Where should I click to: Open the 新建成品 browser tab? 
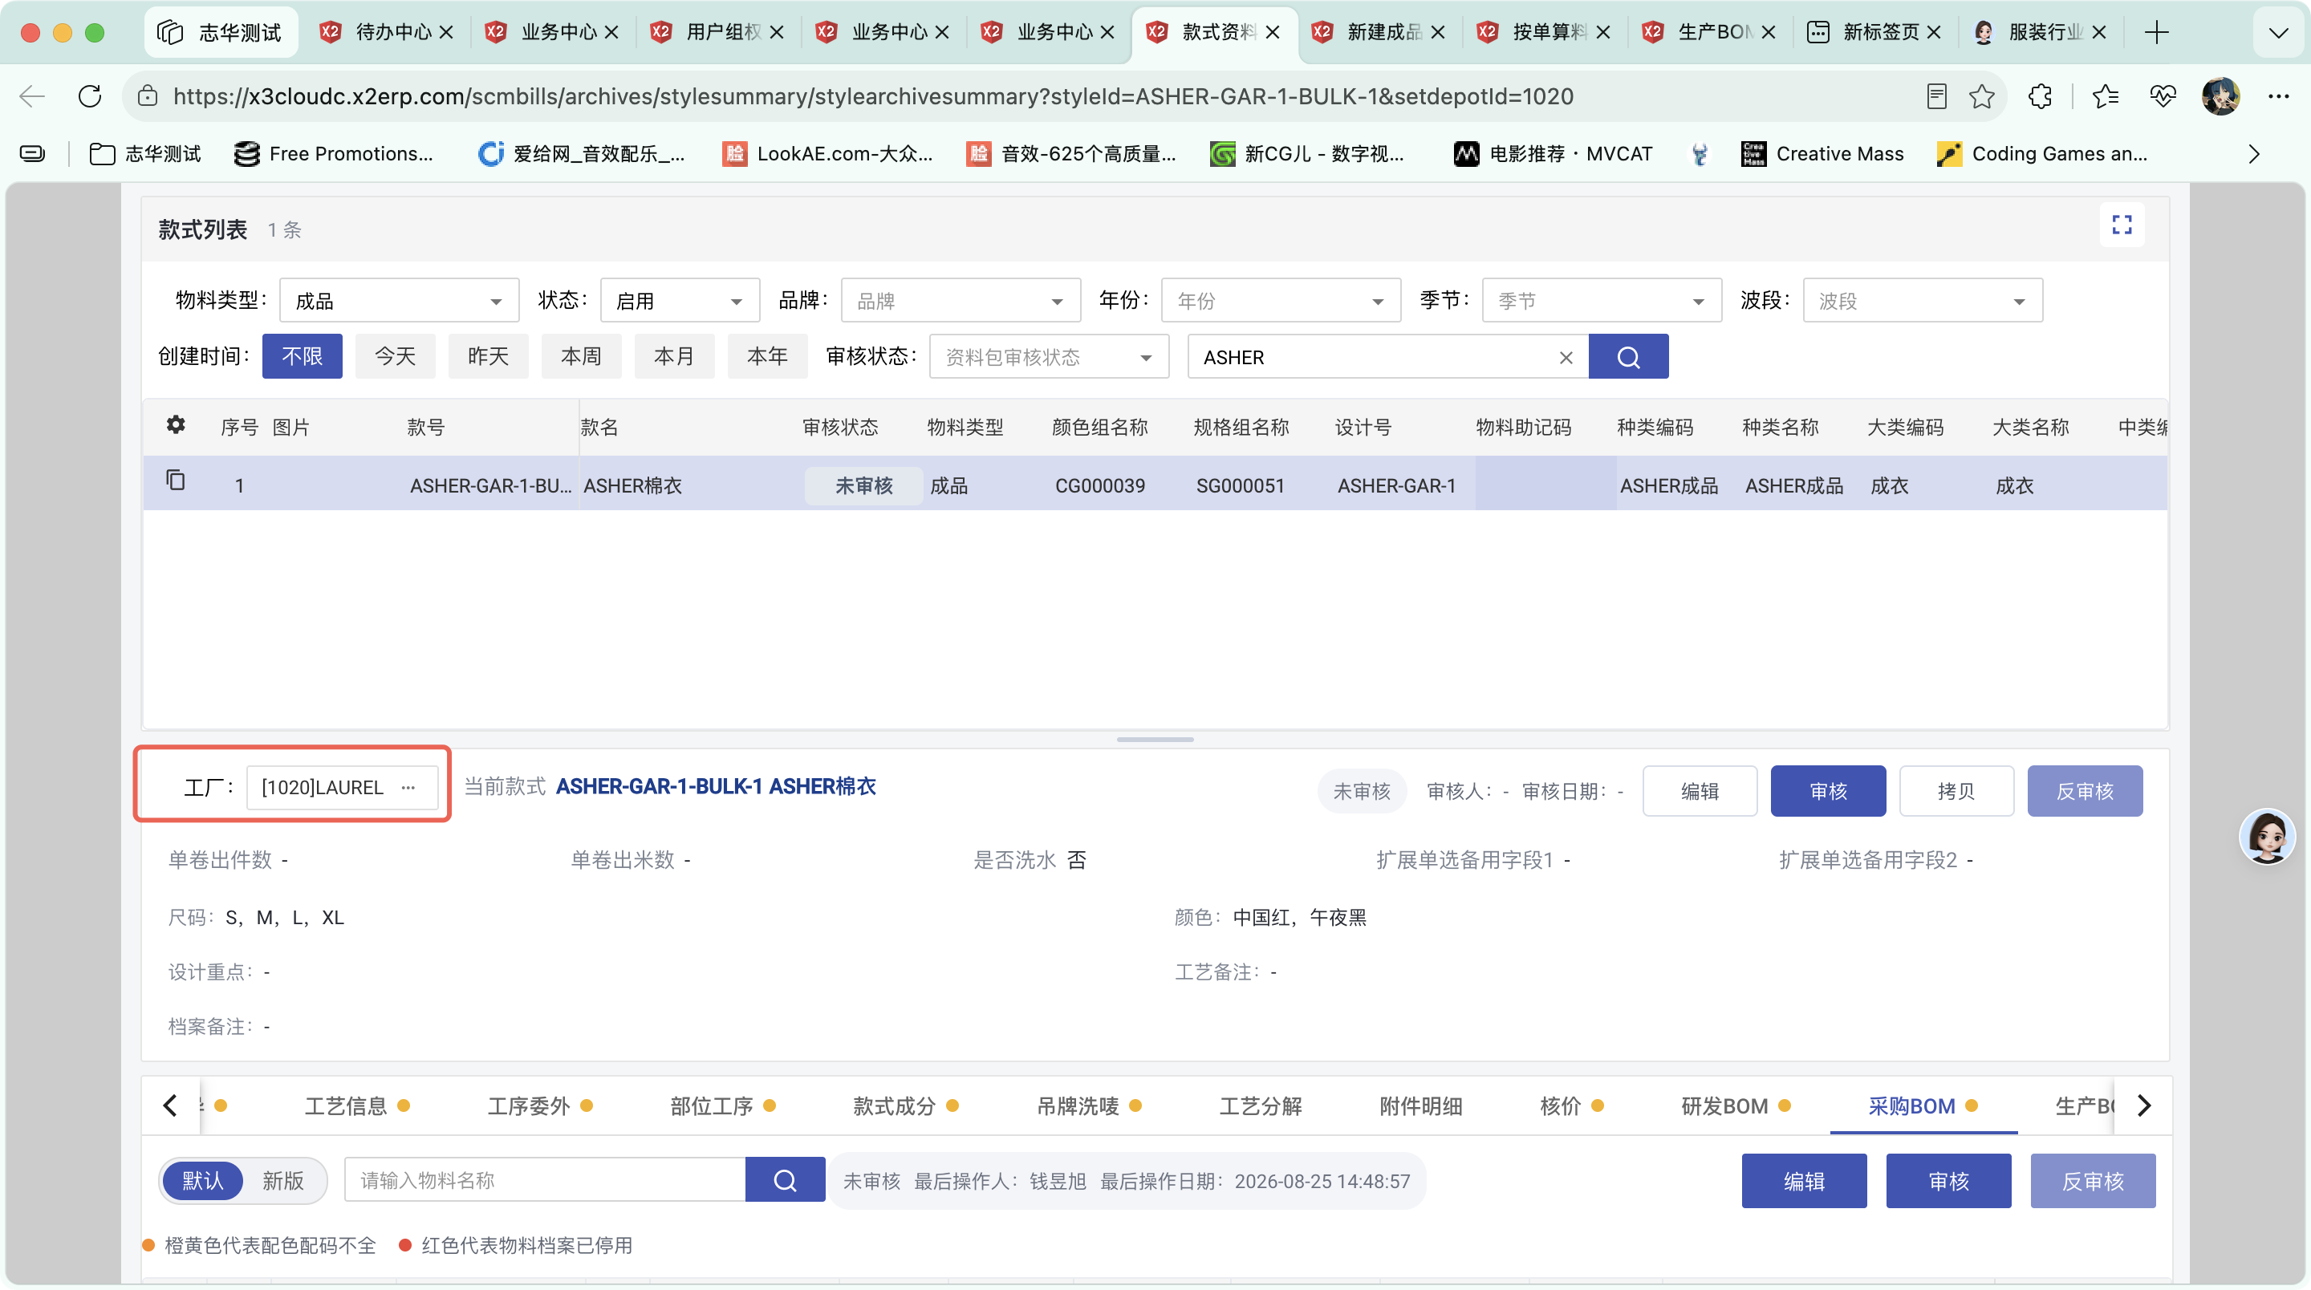coord(1383,32)
